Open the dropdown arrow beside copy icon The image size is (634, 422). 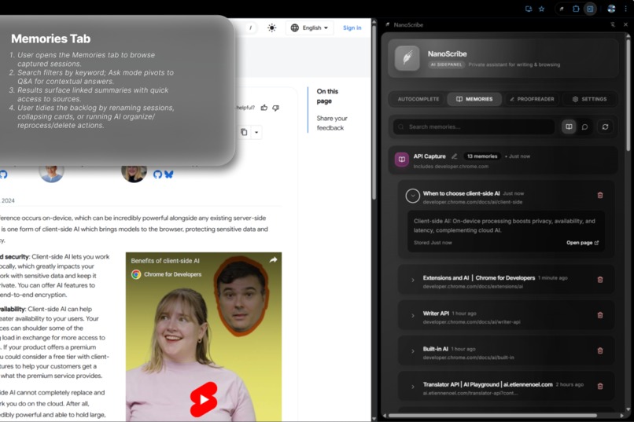(x=256, y=132)
